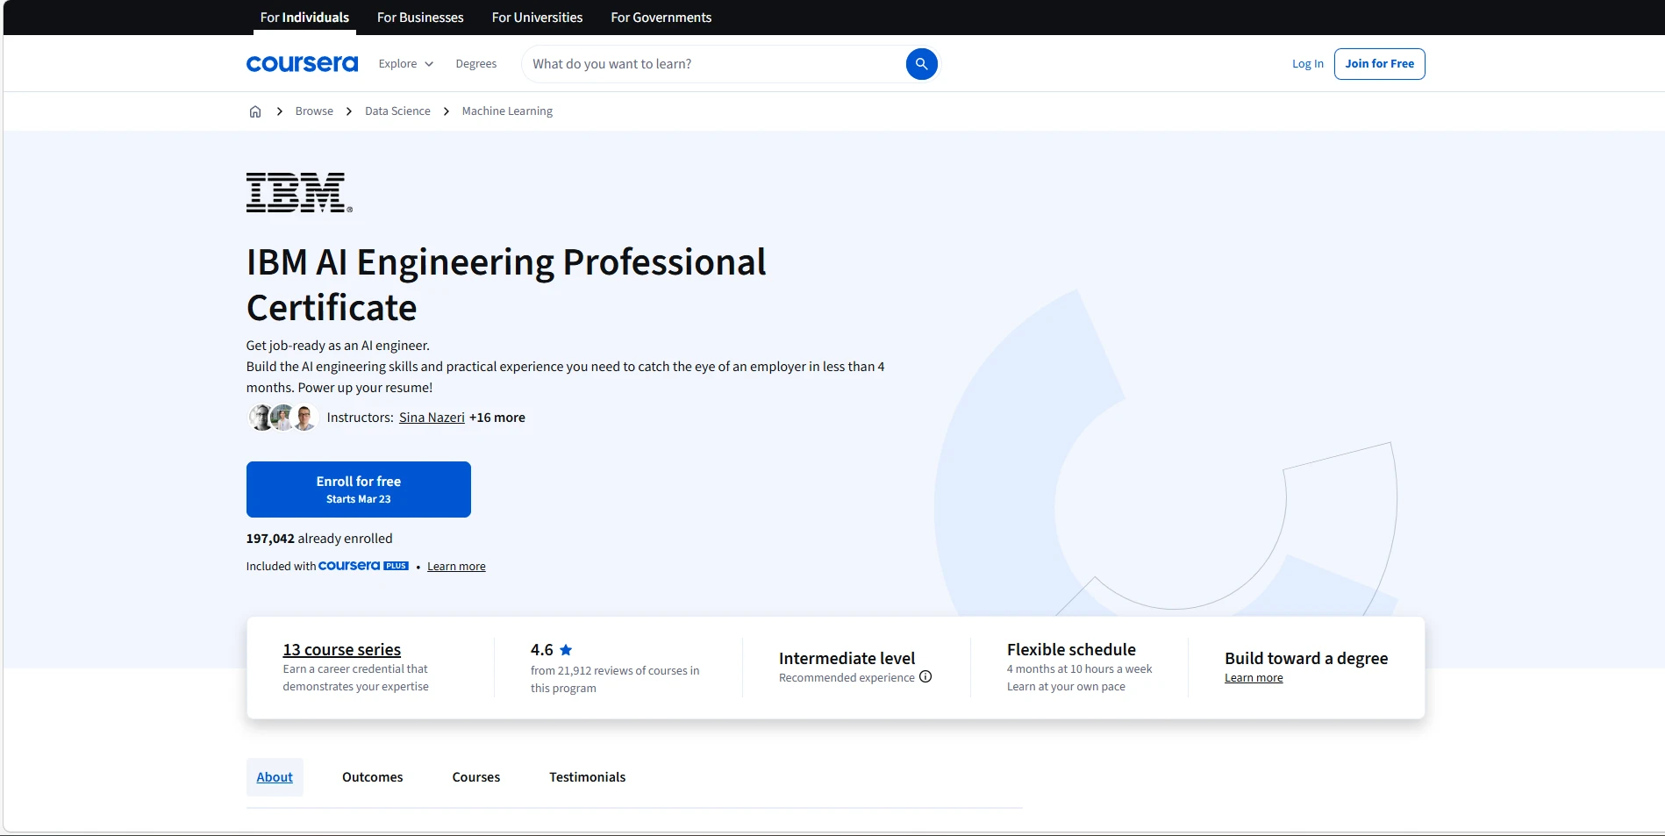Switch to the Outcomes tab
This screenshot has height=836, width=1665.
(x=371, y=776)
